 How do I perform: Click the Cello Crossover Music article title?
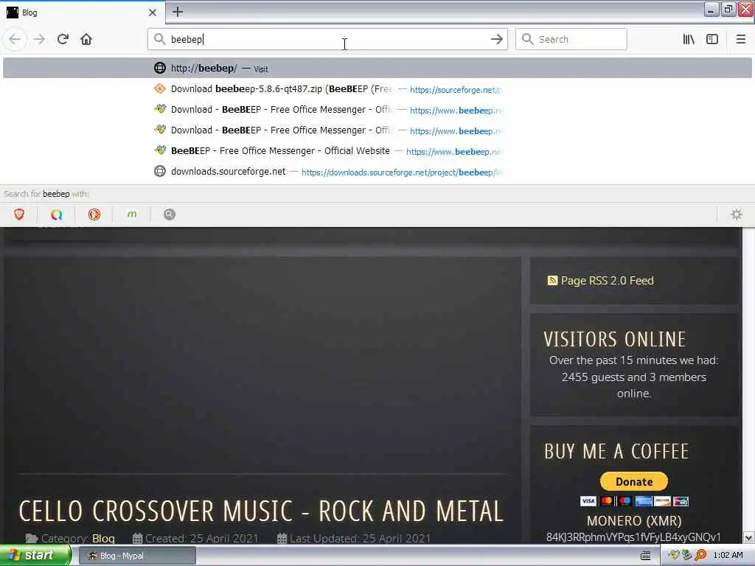(261, 511)
